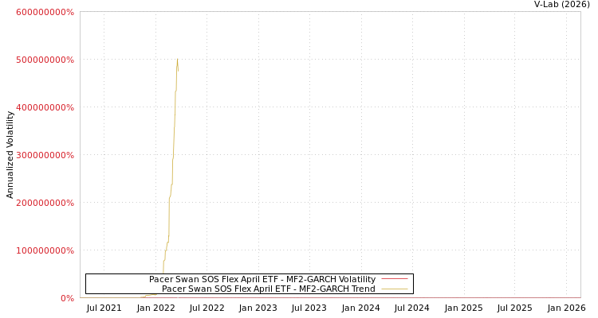Click the 500000000% y-axis label

pyautogui.click(x=45, y=60)
